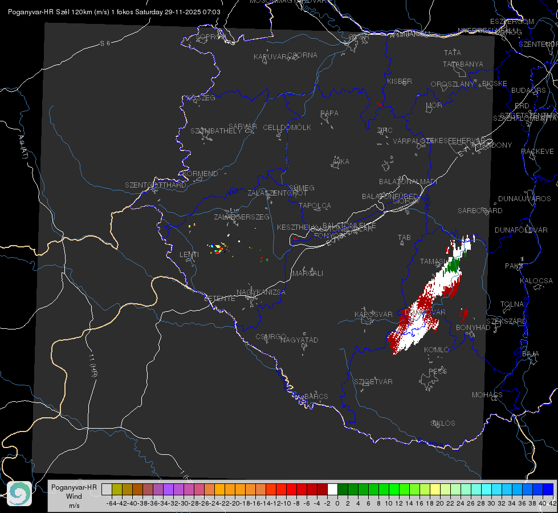Select the yellow swatch between 18 and 20
The image size is (558, 513).
(435, 489)
